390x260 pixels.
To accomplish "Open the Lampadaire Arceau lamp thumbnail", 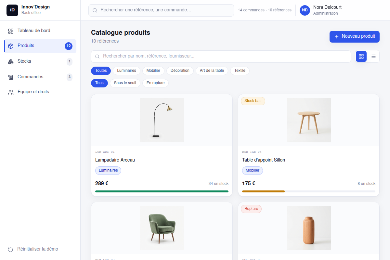I will pyautogui.click(x=162, y=120).
